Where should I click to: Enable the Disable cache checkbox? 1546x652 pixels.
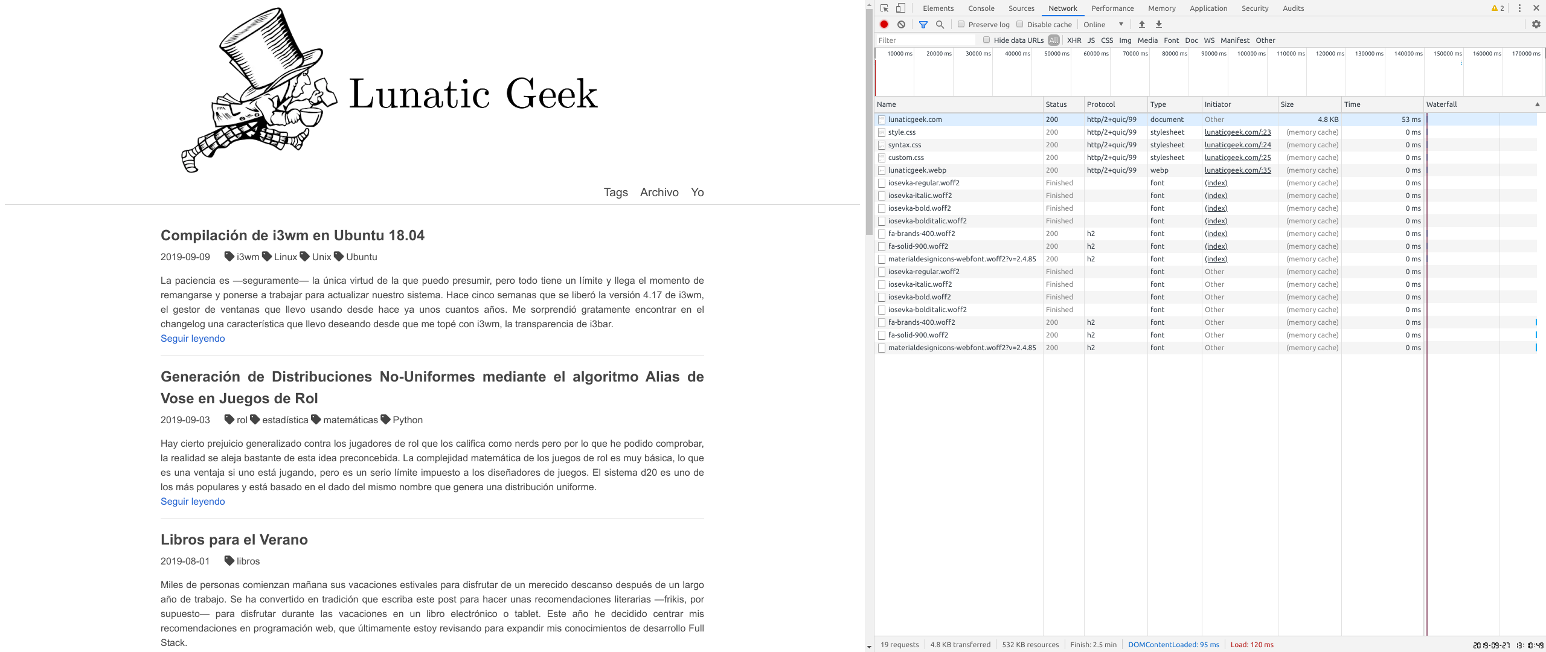point(1019,24)
